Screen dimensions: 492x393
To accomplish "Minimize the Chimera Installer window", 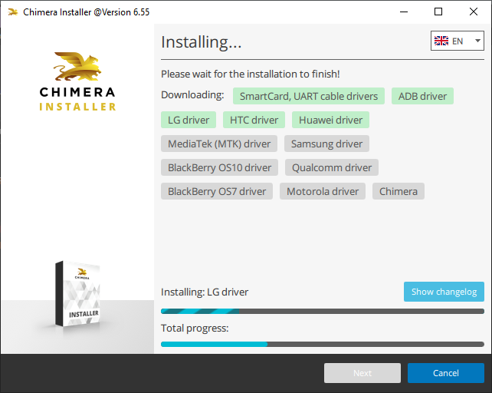I will (x=404, y=12).
